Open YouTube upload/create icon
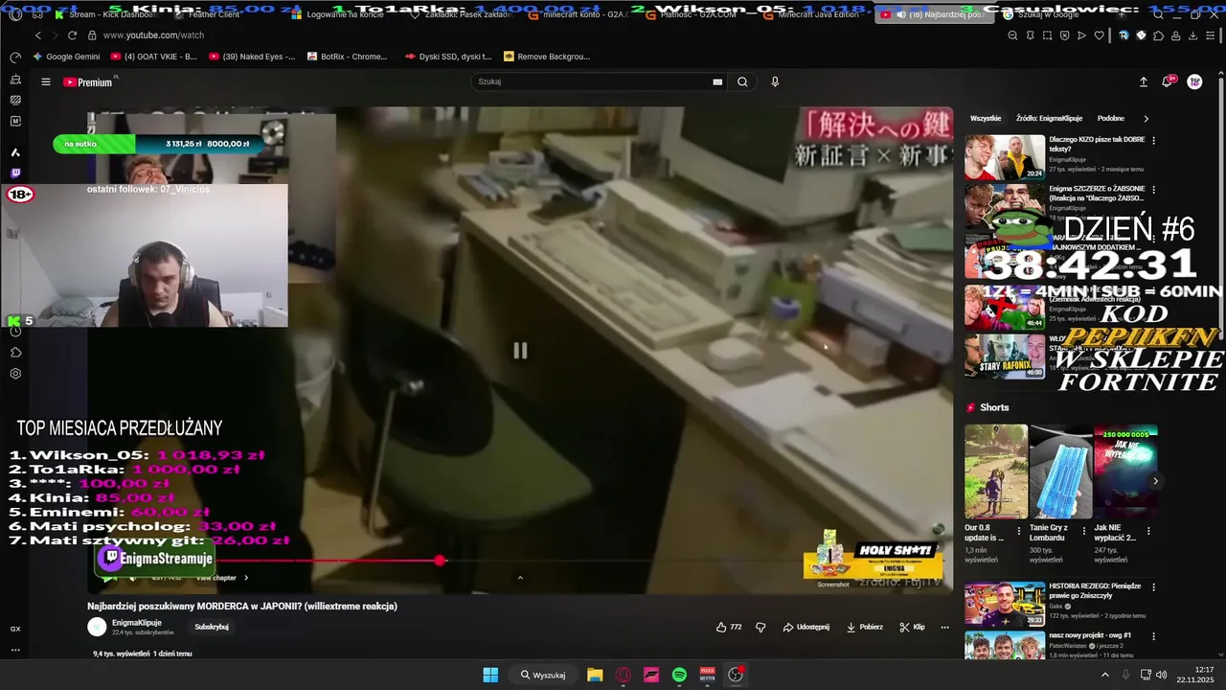 1143,82
